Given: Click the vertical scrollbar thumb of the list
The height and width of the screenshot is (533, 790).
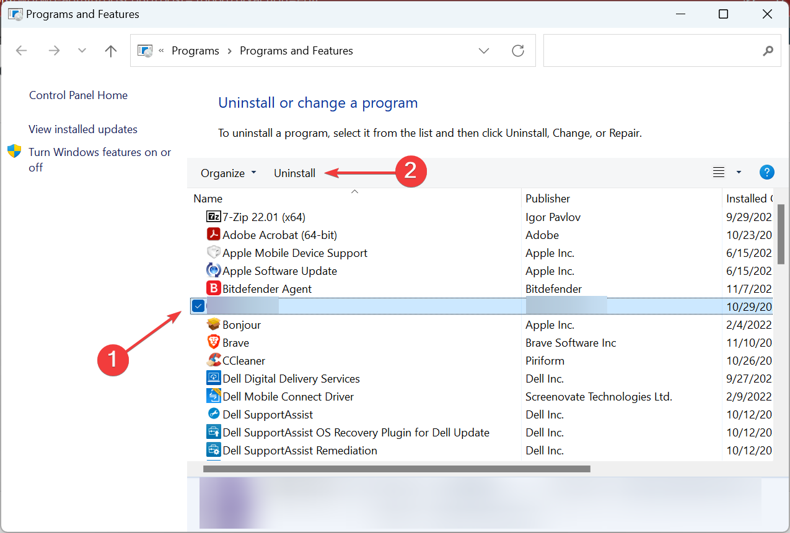Looking at the screenshot, I should tap(781, 234).
